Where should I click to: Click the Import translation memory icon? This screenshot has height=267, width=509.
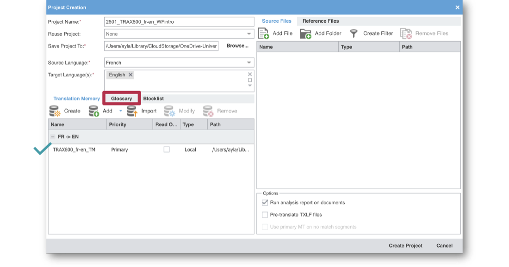(x=132, y=111)
